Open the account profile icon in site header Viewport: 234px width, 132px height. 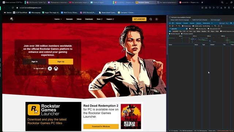point(156,19)
